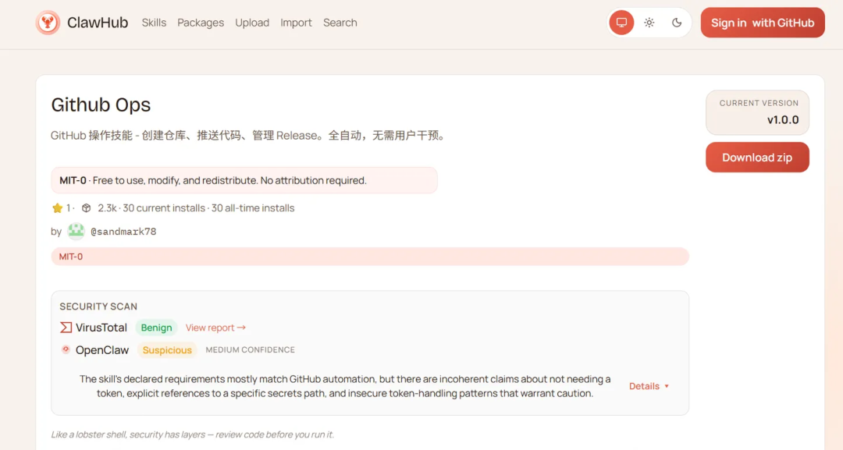Click the MIT-0 free to use notice
The width and height of the screenshot is (843, 450).
pos(244,180)
